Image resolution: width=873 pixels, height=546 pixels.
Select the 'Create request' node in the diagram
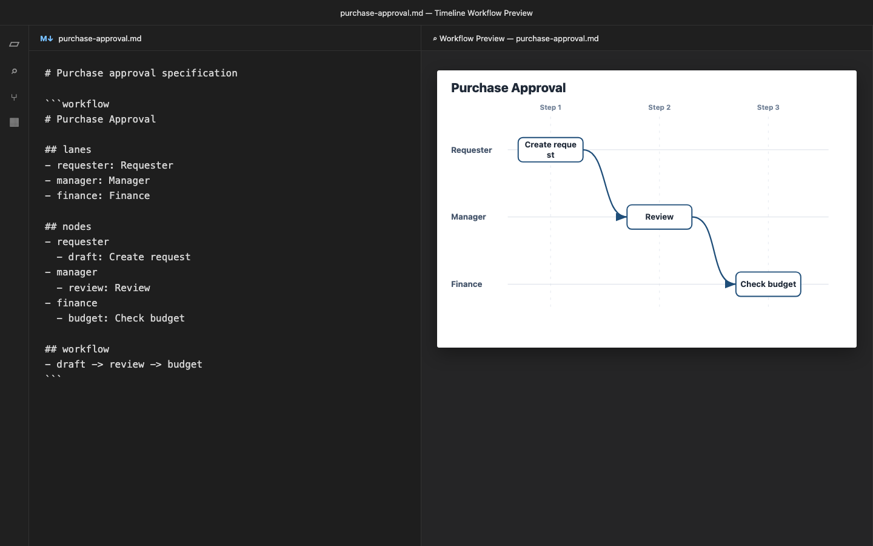[550, 150]
